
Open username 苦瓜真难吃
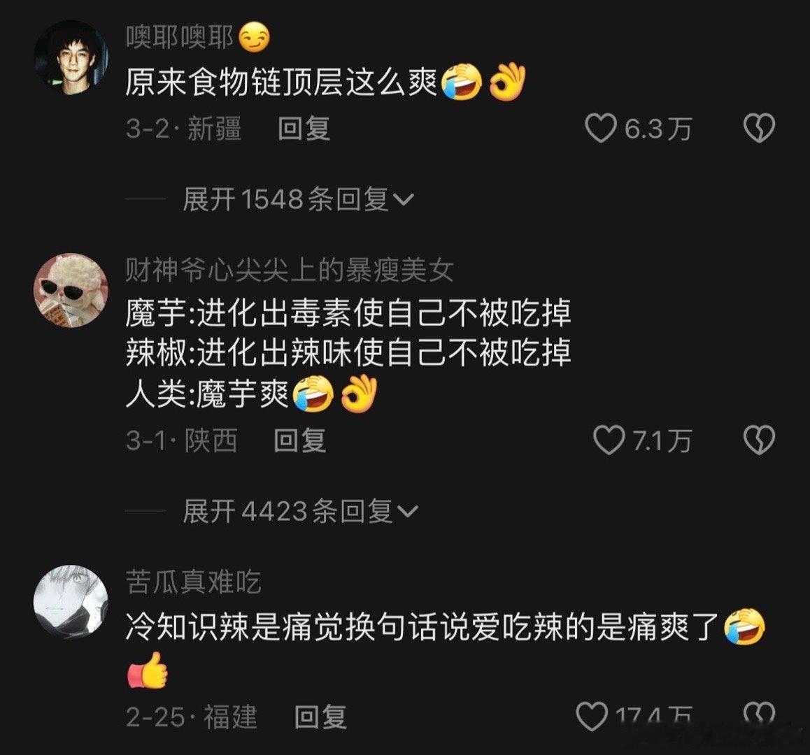coord(193,582)
